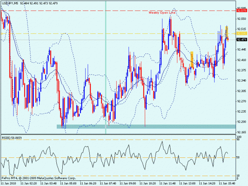This screenshot has width=248, height=186.
Task: Select the teal vertical line at 07:40
Action: [x=106, y=67]
